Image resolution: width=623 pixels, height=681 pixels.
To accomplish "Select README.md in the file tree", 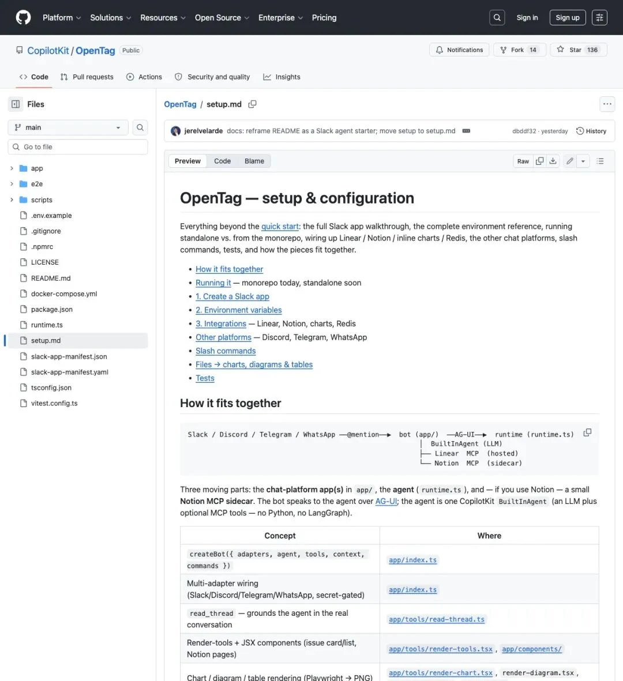I will coord(51,278).
